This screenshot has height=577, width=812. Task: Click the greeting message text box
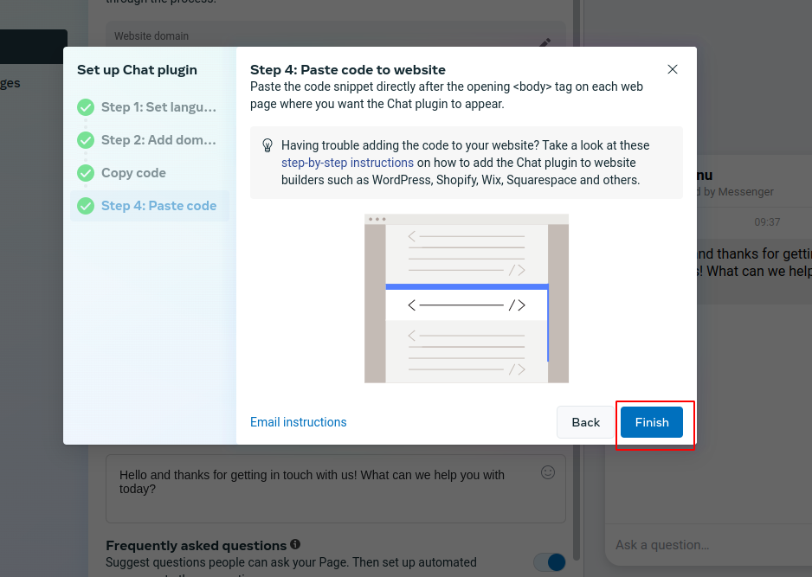point(336,489)
